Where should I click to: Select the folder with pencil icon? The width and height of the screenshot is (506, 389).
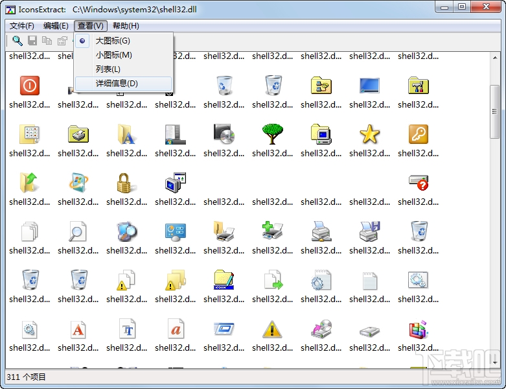pos(224,279)
